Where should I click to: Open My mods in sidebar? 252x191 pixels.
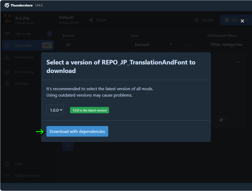tap(23, 34)
